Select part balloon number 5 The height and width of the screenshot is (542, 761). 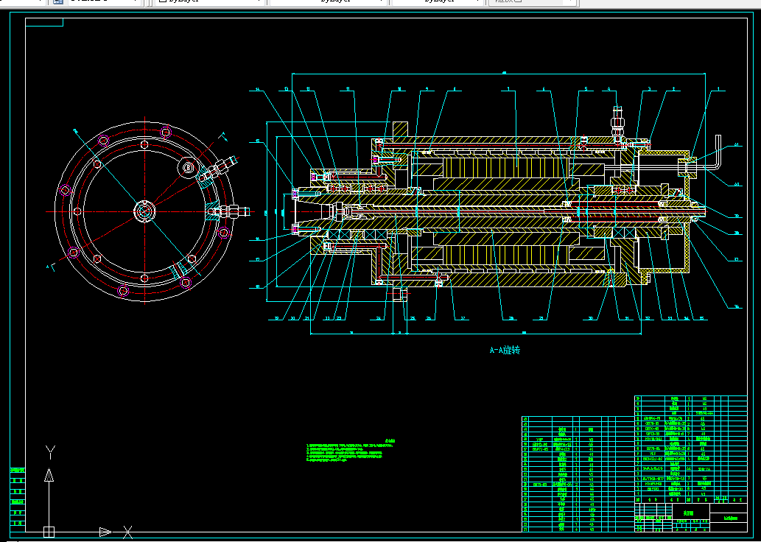coord(586,89)
